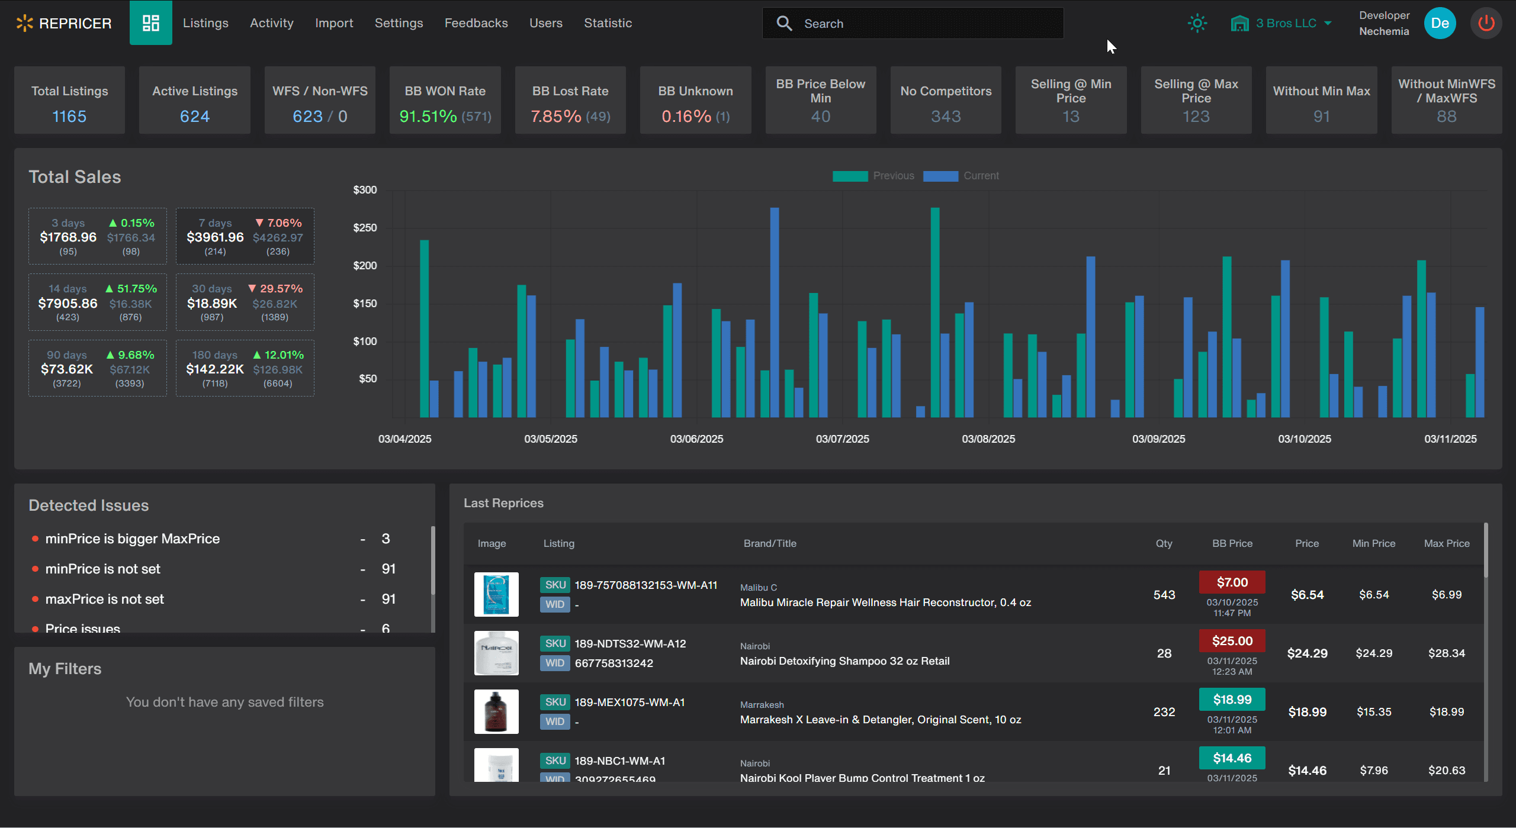Image resolution: width=1516 pixels, height=828 pixels.
Task: Click SKU badge for 189-MEX1075-WM-A1
Action: pos(555,702)
